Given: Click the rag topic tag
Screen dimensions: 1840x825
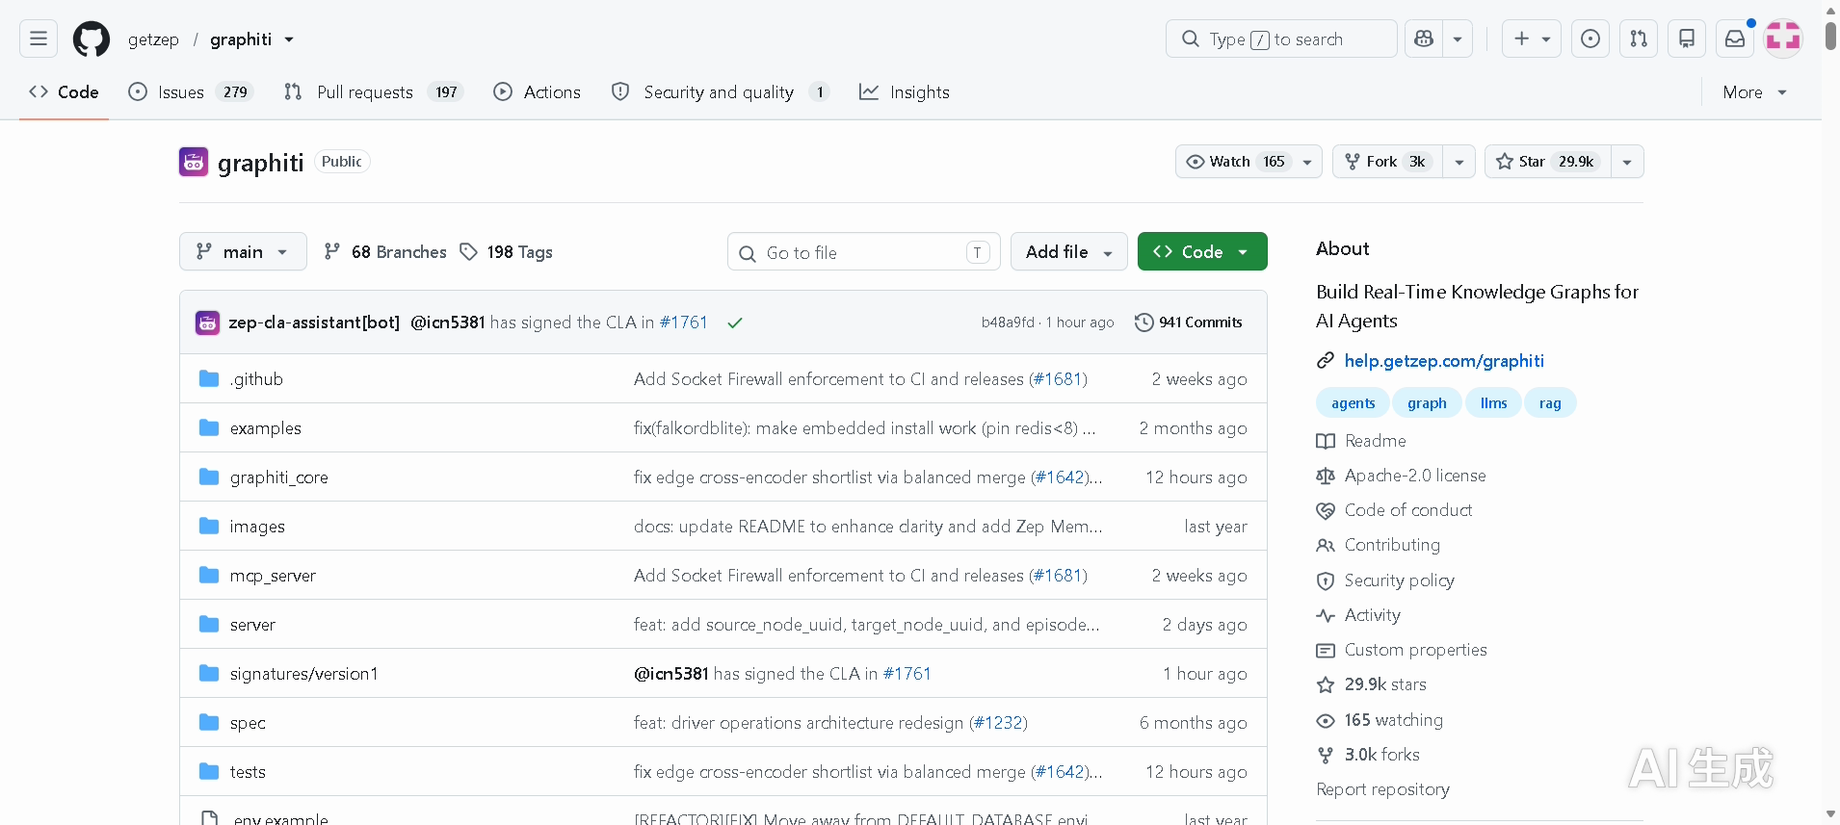Looking at the screenshot, I should (1550, 403).
